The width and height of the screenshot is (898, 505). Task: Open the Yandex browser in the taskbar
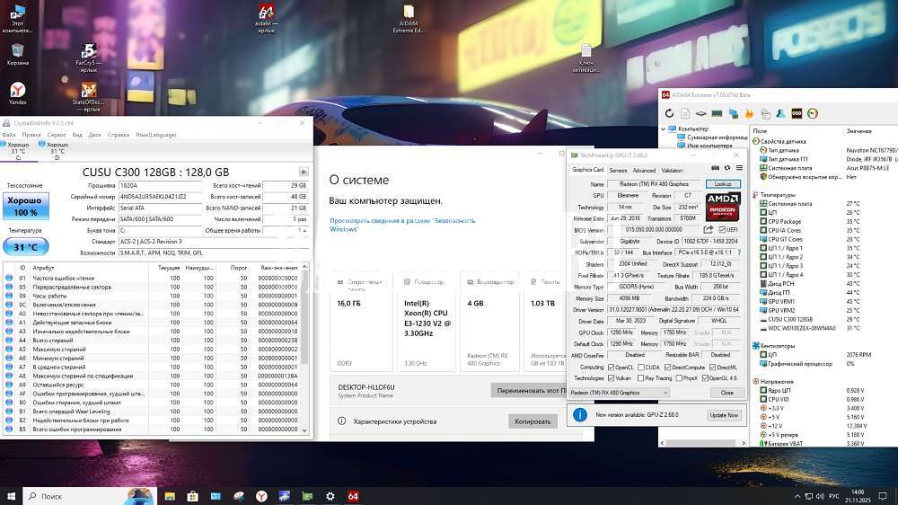[261, 496]
